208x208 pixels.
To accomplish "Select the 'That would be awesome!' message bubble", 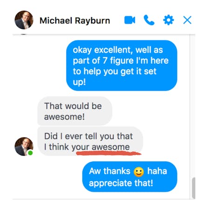I will point(74,111).
